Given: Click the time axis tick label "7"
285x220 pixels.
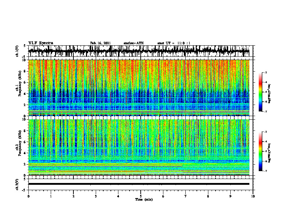Looking at the screenshot, I should pyautogui.click(x=186, y=196).
